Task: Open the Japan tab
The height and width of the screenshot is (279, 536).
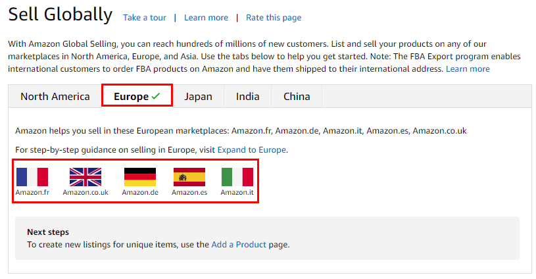Action: coord(198,97)
